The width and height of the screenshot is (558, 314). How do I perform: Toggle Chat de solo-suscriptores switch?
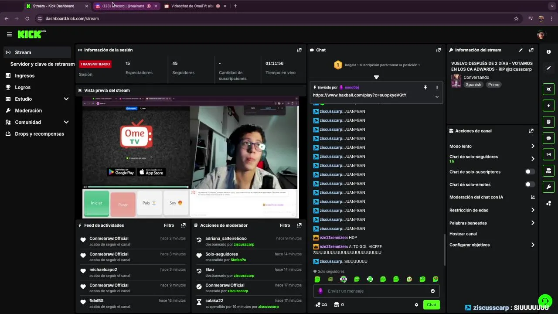pyautogui.click(x=530, y=172)
